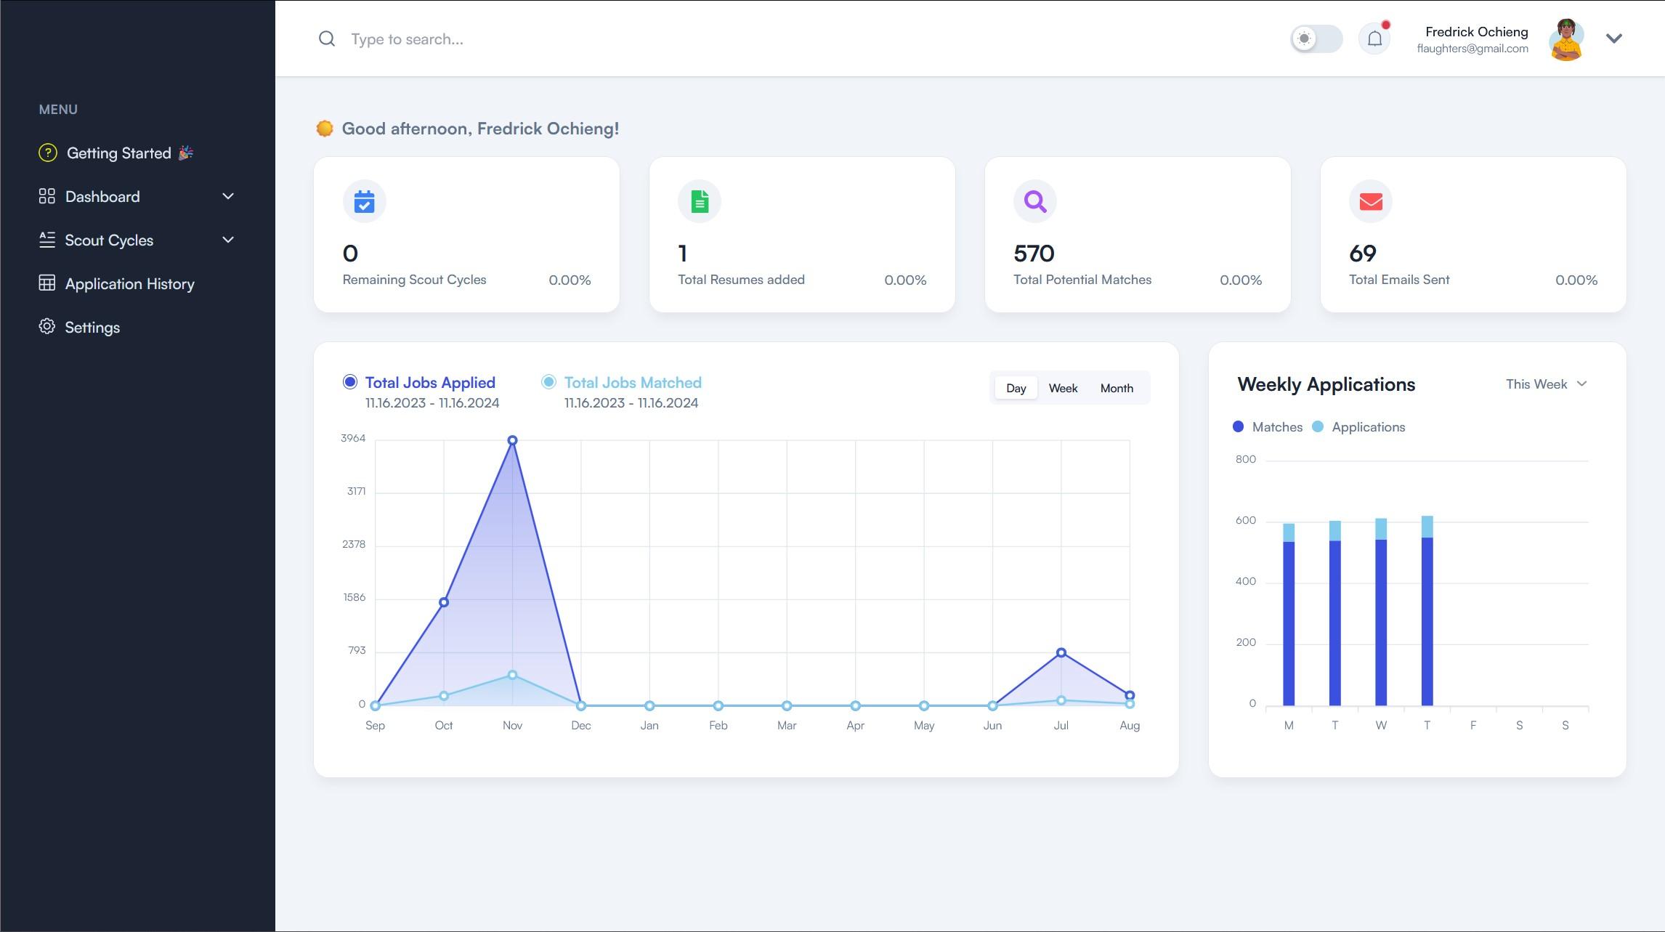This screenshot has width=1665, height=932.
Task: Click the Getting Started question mark icon
Action: [x=47, y=153]
